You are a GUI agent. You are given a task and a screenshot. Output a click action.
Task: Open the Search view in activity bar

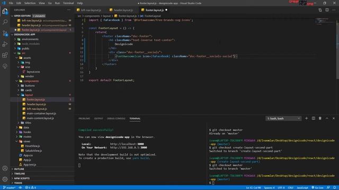click(5, 22)
